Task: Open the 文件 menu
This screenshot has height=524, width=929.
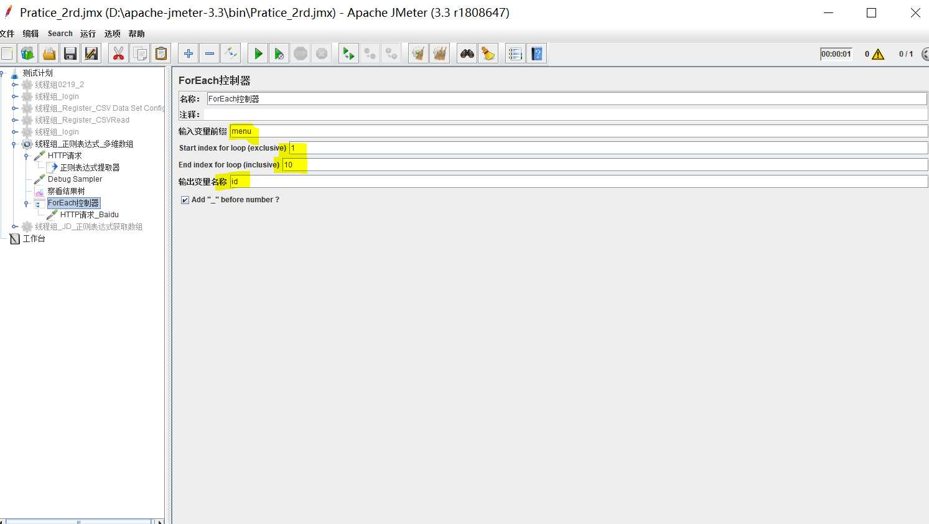Action: coord(7,34)
